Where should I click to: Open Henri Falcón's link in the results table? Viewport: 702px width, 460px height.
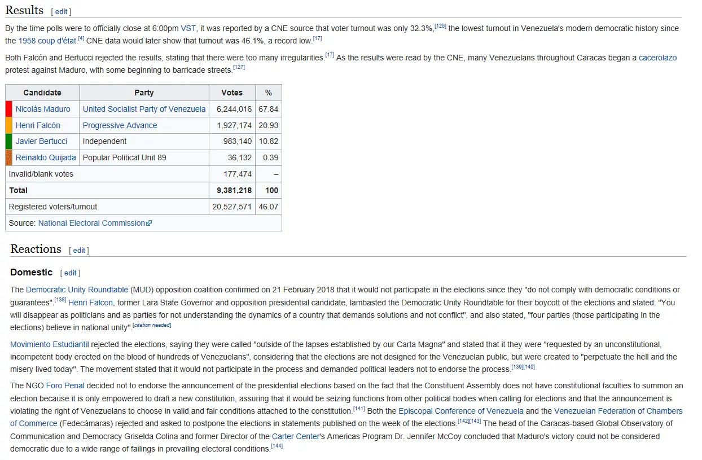[38, 125]
